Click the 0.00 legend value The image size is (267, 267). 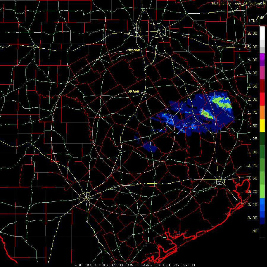(x=252, y=218)
